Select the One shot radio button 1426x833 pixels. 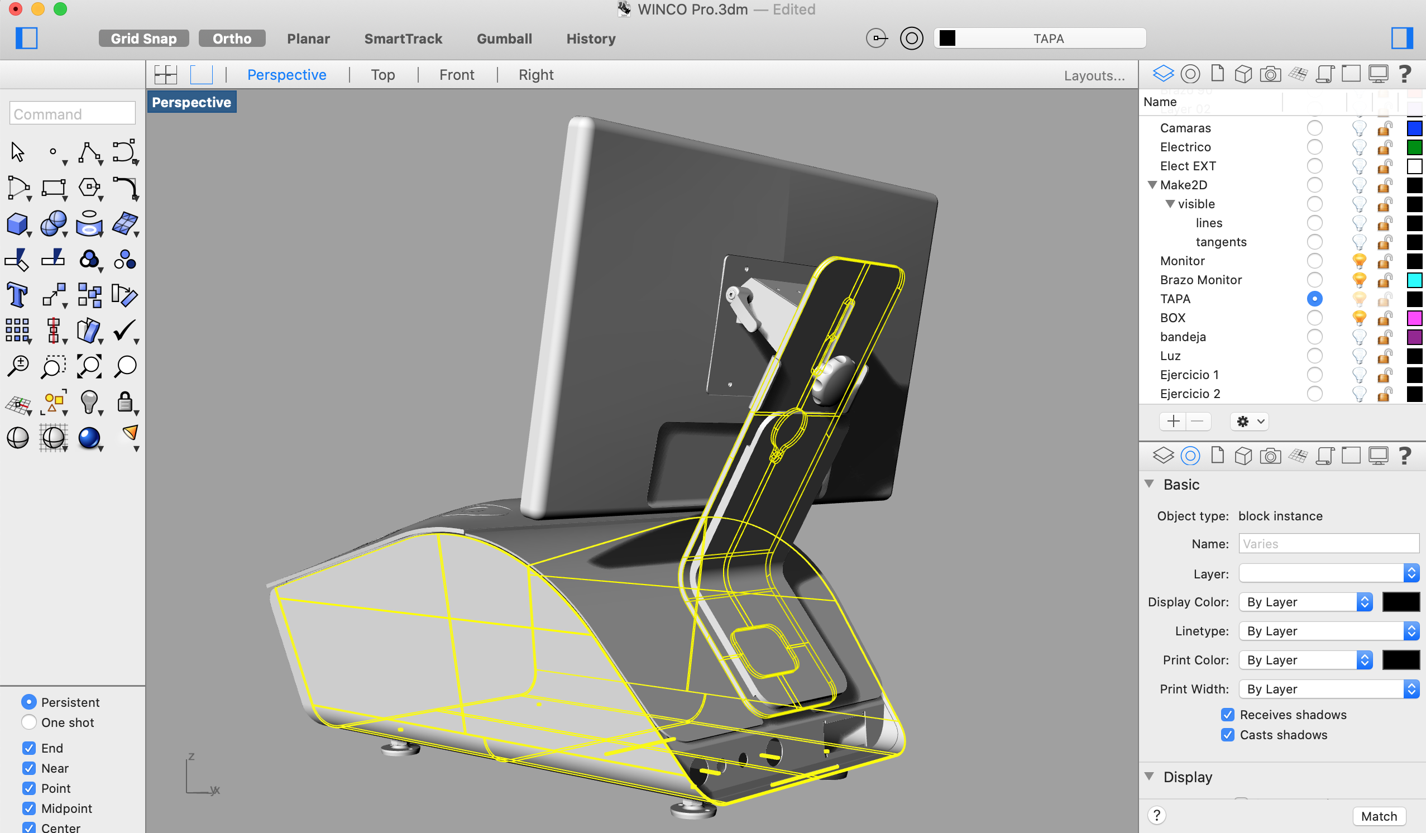pyautogui.click(x=29, y=722)
